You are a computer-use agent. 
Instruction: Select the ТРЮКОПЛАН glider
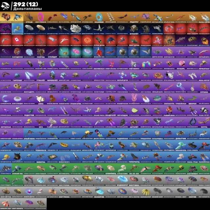(181, 99)
